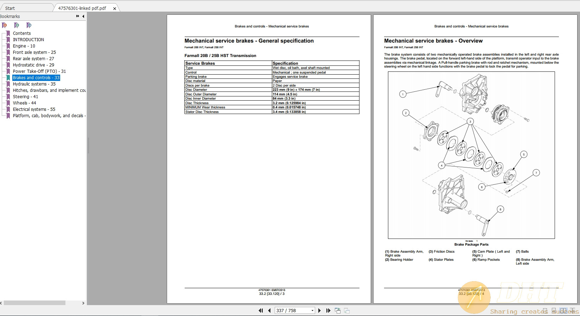Close the 47576301-linked pdf tab
This screenshot has height=316, width=580.
(x=115, y=8)
